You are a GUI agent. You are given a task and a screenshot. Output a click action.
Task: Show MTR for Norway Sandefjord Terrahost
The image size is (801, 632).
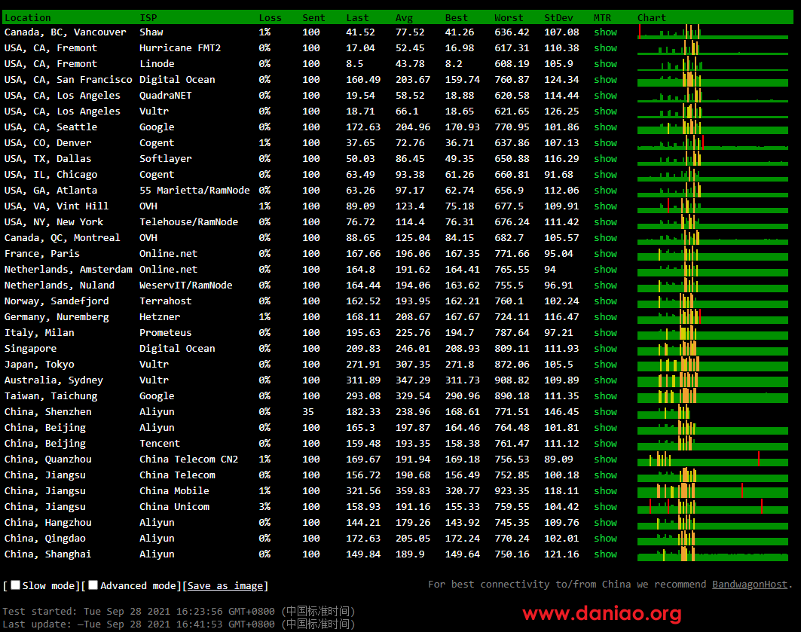605,301
